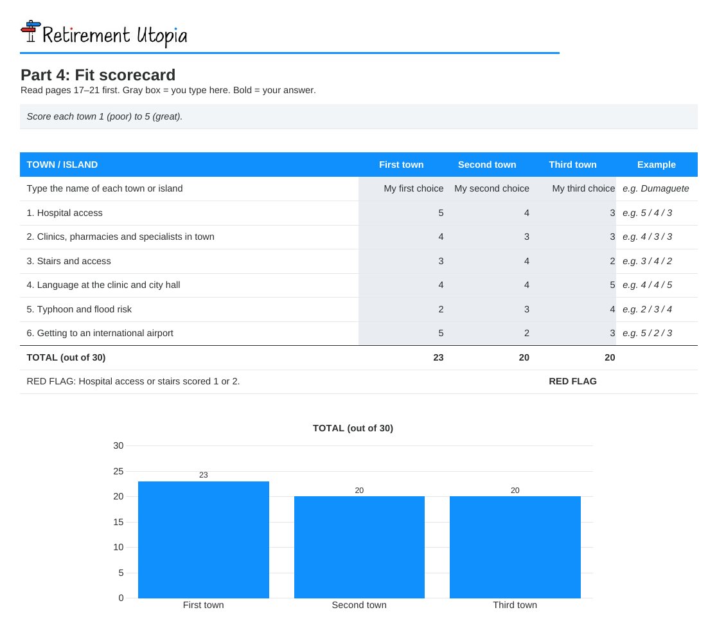This screenshot has height=628, width=717.
Task: Click the RED FLAG rule description text
Action: pyautogui.click(x=133, y=381)
